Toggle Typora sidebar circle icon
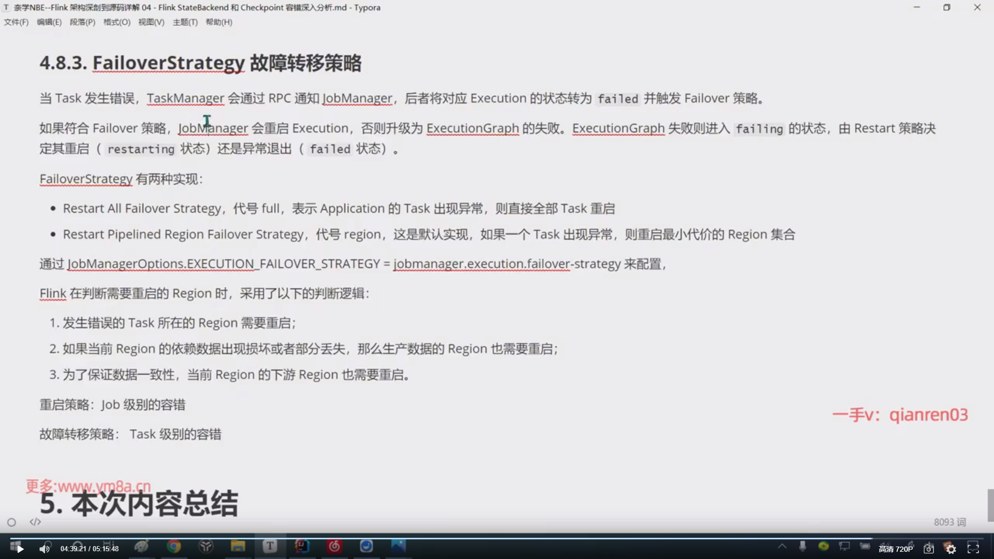 click(x=11, y=522)
